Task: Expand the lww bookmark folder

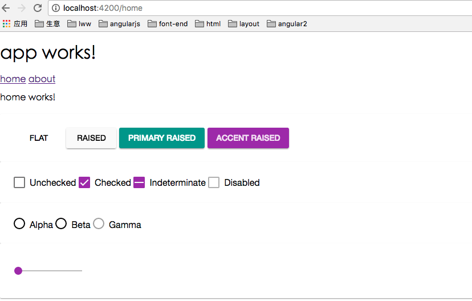Action: pos(79,24)
